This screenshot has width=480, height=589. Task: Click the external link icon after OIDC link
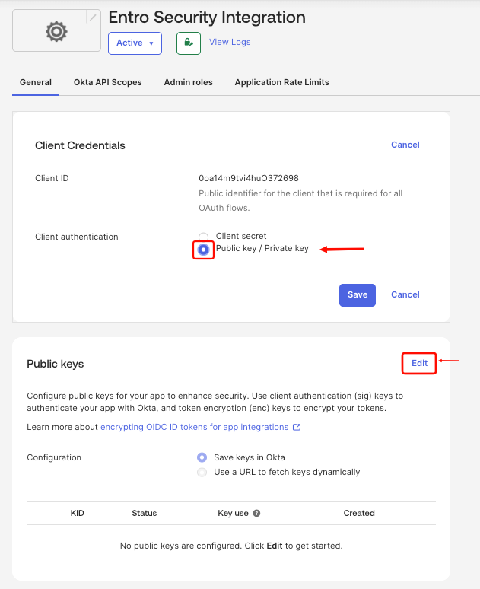coord(297,427)
